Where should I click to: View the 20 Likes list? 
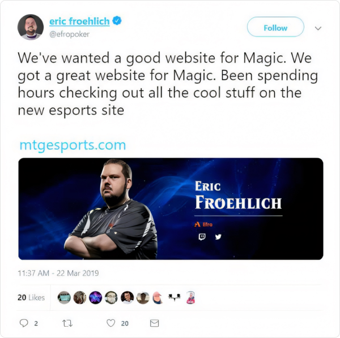(31, 297)
